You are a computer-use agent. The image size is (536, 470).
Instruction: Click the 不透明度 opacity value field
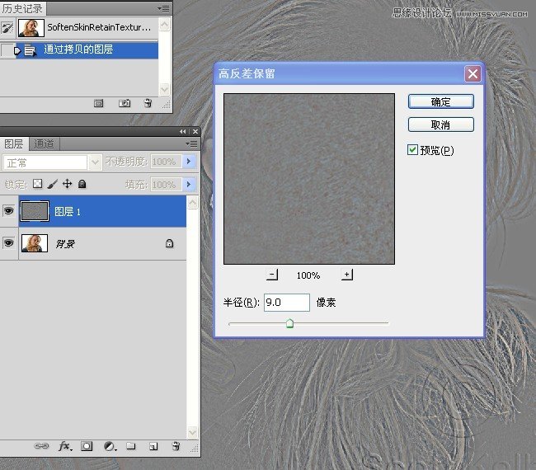pyautogui.click(x=166, y=162)
